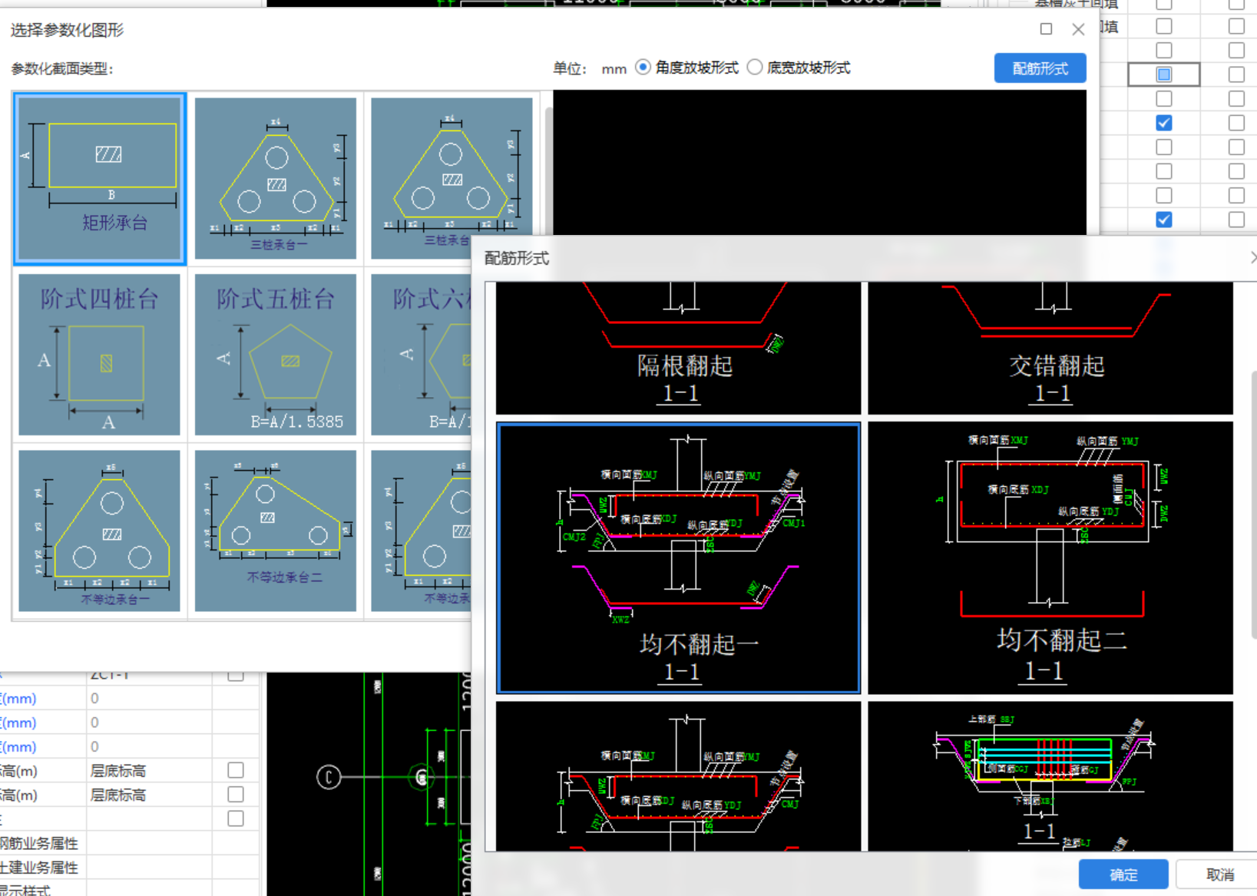The height and width of the screenshot is (896, 1257).
Task: Open the blue 配筋形式 button
Action: (1040, 68)
